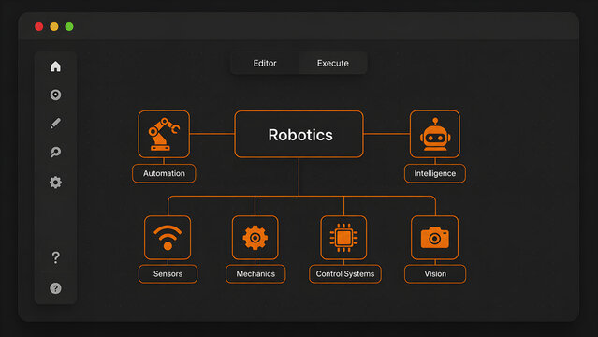
Task: Select the robot head Intelligence icon node
Action: tap(435, 134)
